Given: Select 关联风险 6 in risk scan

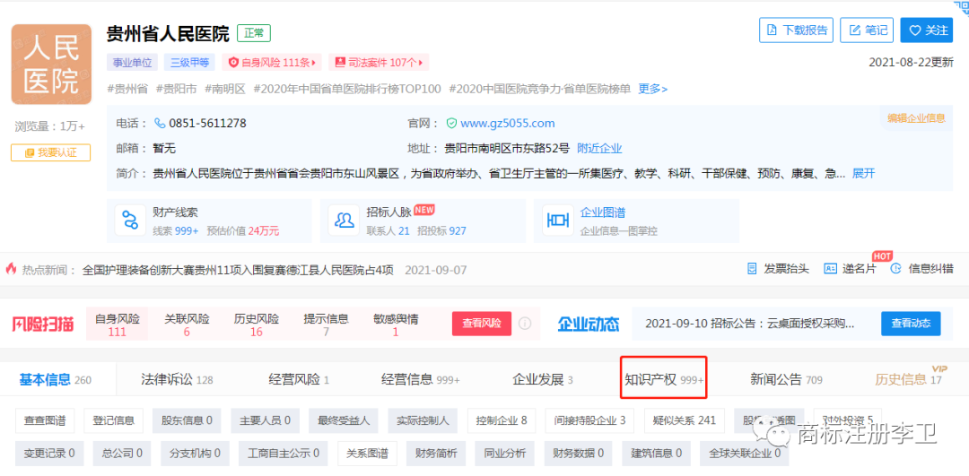Looking at the screenshot, I should (187, 325).
